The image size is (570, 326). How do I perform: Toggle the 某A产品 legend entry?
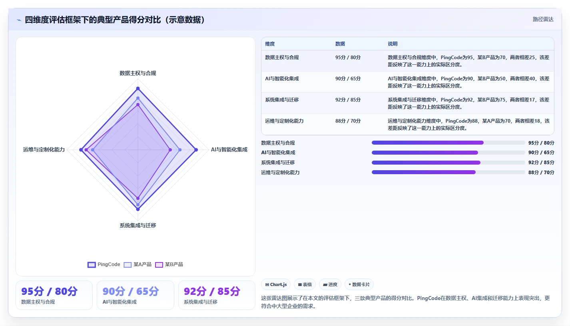tap(138, 264)
